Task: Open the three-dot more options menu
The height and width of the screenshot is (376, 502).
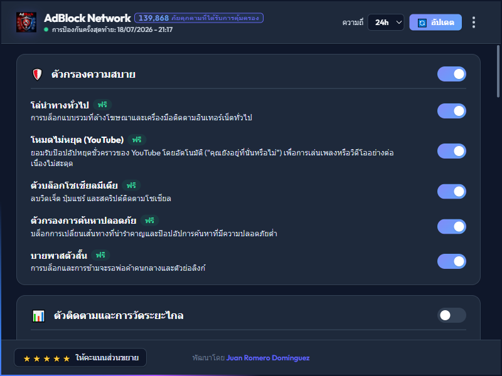Action: click(474, 23)
